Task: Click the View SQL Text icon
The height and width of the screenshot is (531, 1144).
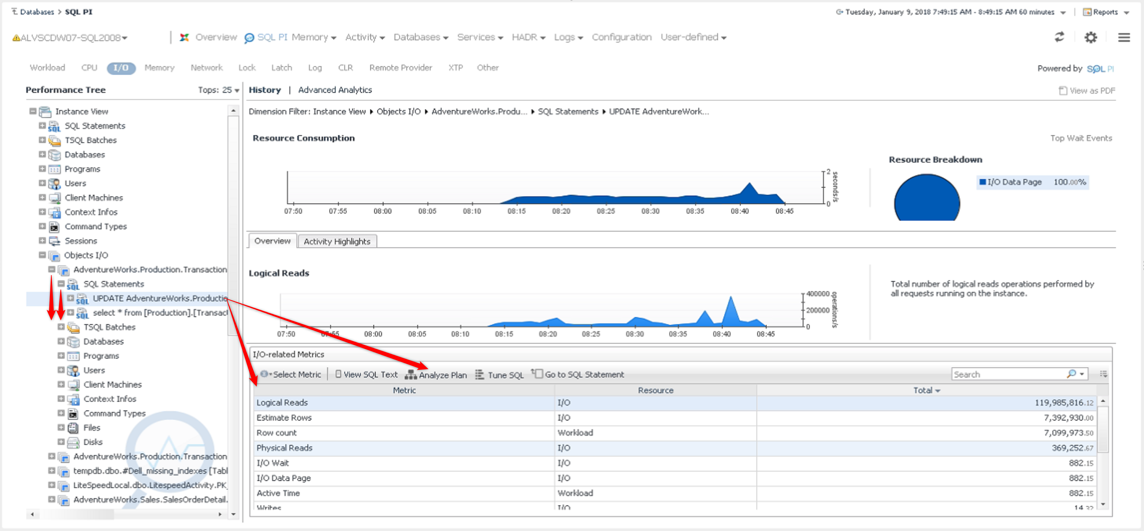Action: [x=338, y=374]
